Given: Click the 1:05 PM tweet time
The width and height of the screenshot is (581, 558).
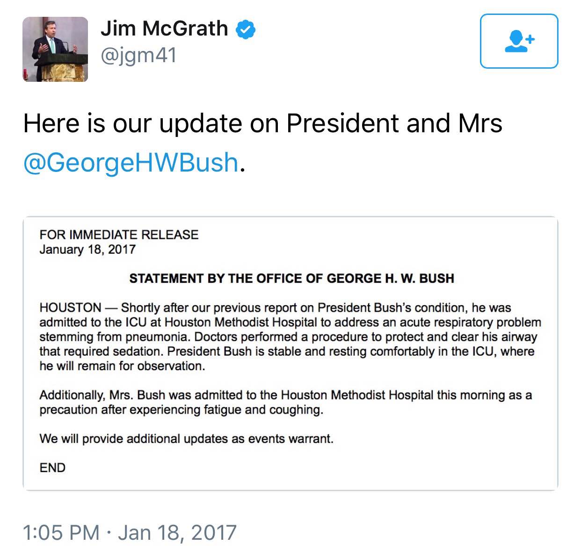Looking at the screenshot, I should tap(61, 533).
